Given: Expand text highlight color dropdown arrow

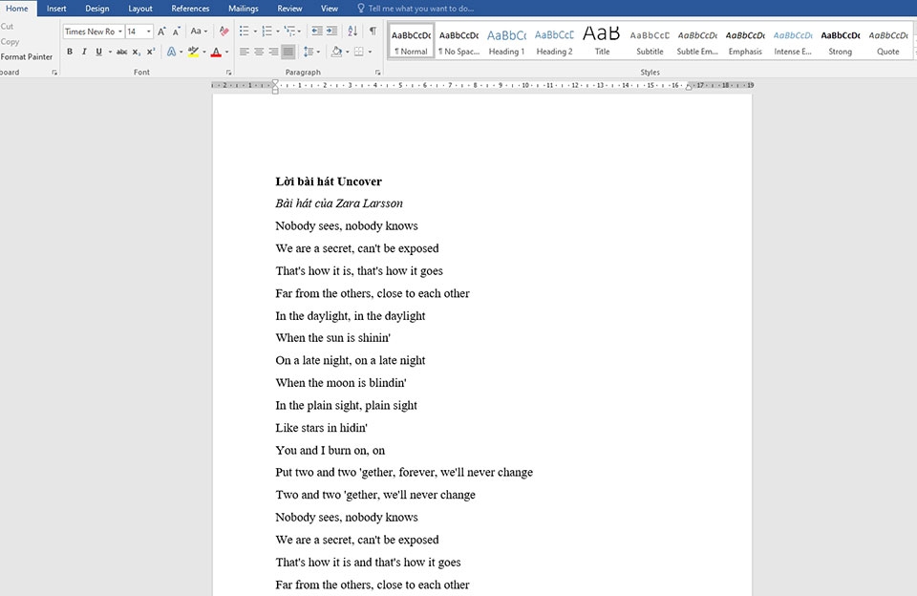Looking at the screenshot, I should coord(204,53).
